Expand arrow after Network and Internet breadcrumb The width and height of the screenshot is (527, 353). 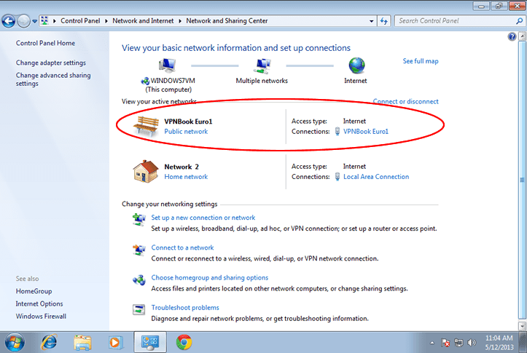(x=180, y=21)
